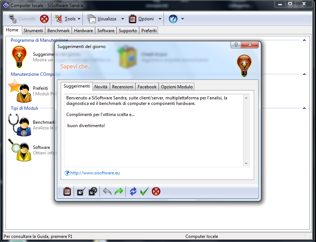The image size is (316, 242).
Task: Switch to the Software tab
Action: (x=106, y=31)
